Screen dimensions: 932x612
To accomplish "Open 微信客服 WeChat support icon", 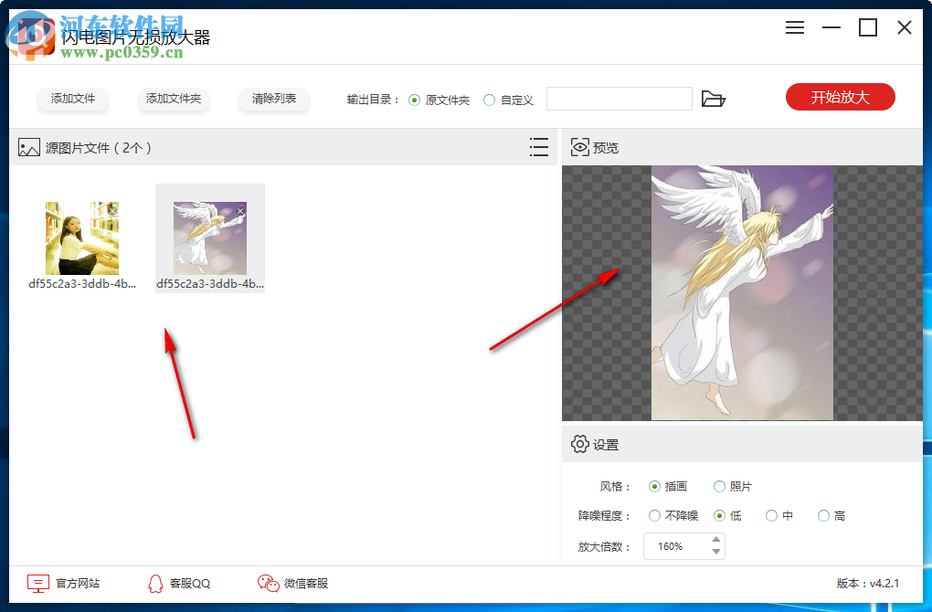I will (x=268, y=583).
